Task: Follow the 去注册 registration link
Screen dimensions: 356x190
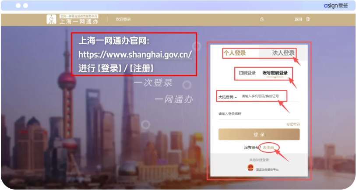Action: (x=268, y=148)
